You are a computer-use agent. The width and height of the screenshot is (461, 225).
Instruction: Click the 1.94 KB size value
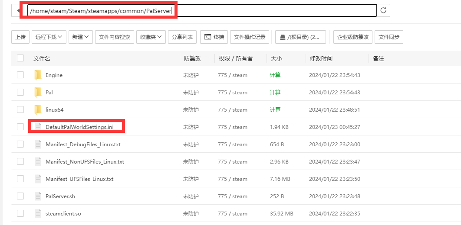tap(279, 127)
